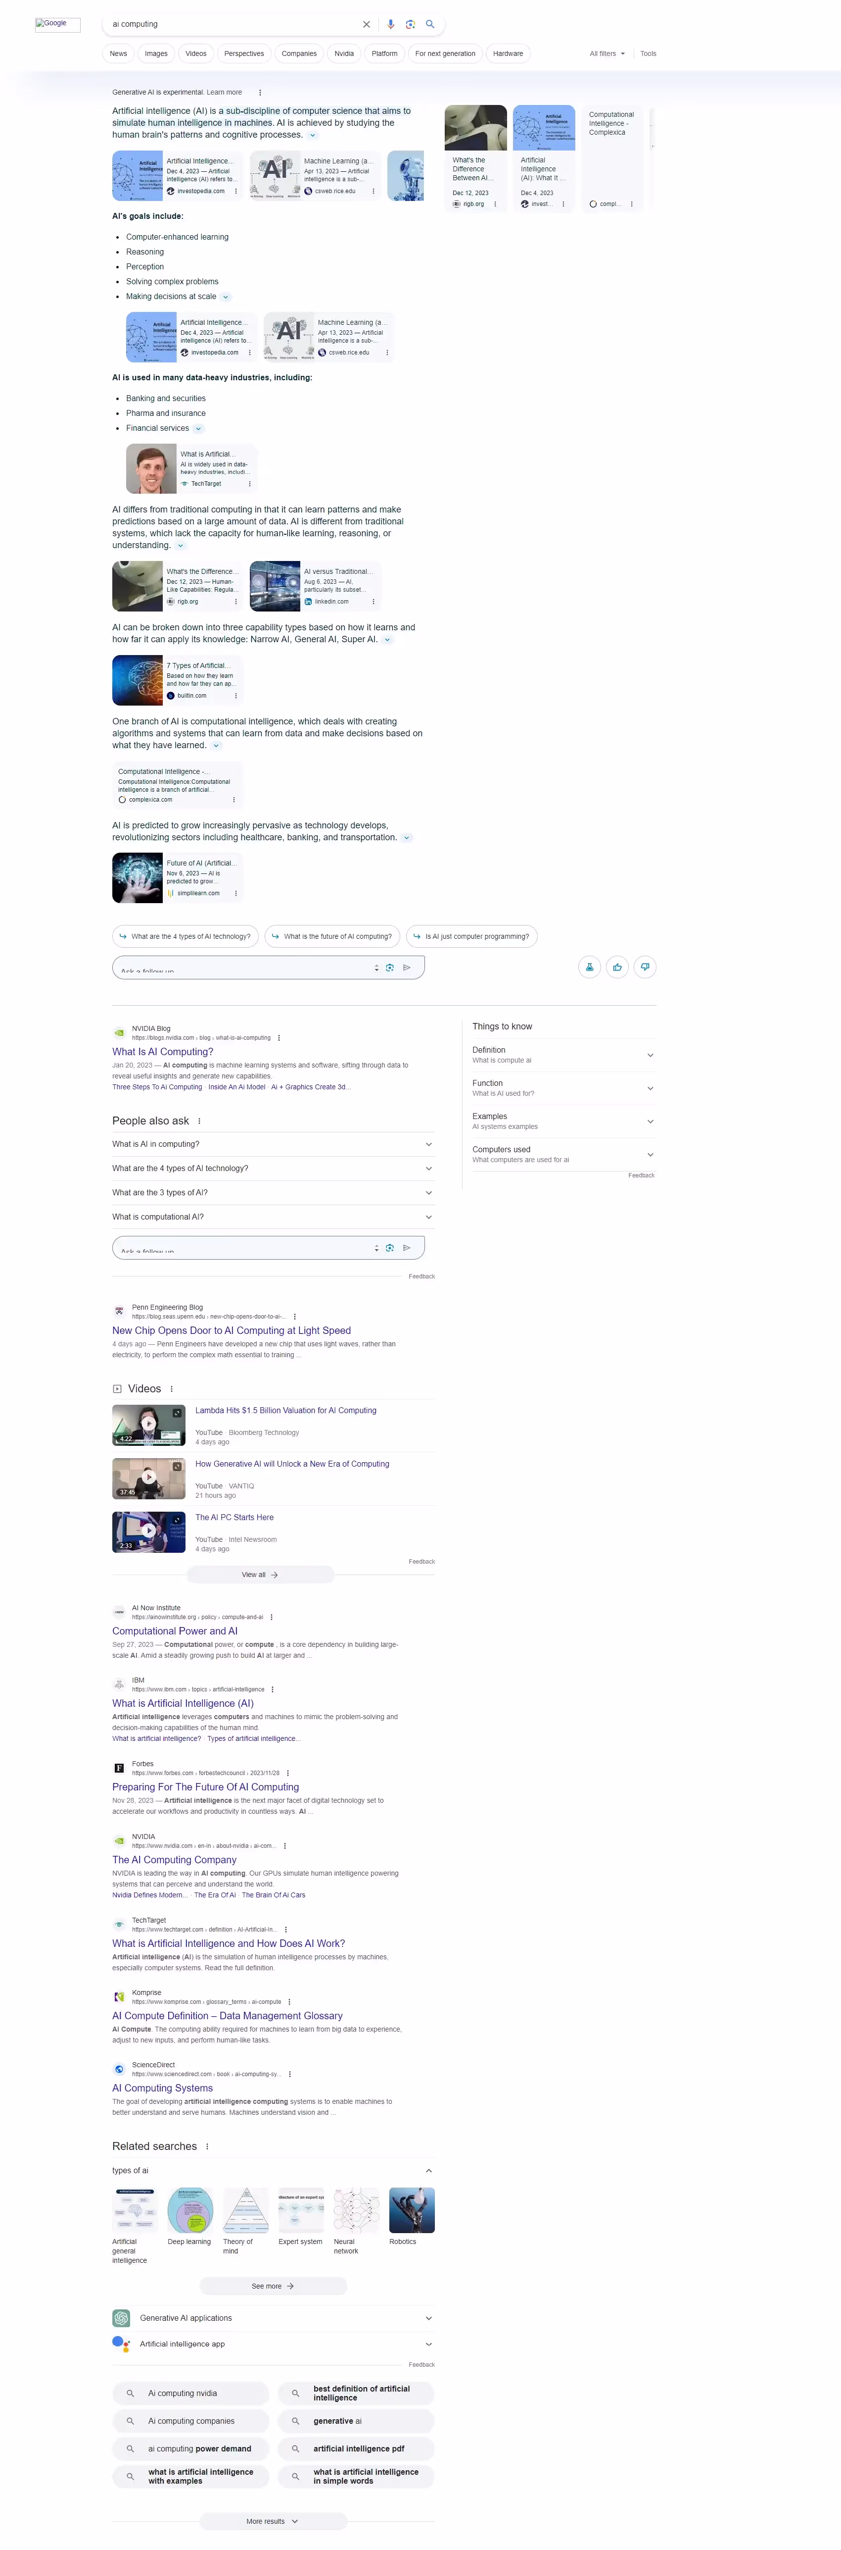Open People also ask options menu
The height and width of the screenshot is (2550, 841).
[x=200, y=1121]
